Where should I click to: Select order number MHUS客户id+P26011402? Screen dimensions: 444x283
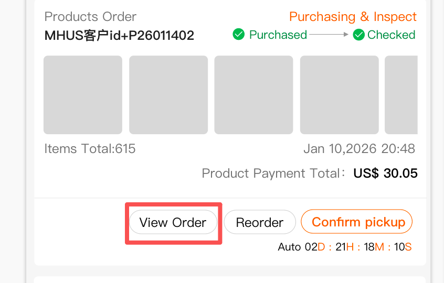[x=119, y=36]
